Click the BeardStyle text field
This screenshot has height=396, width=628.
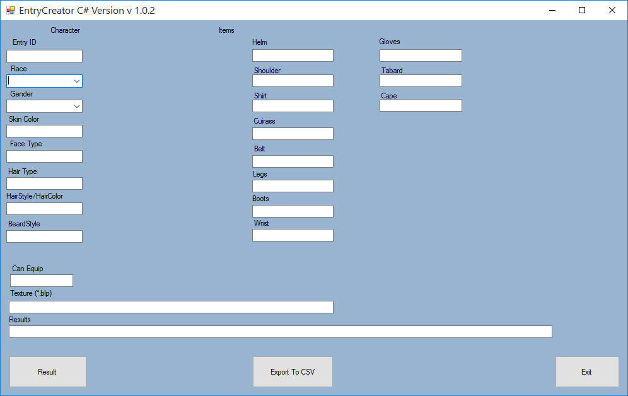[x=44, y=236]
